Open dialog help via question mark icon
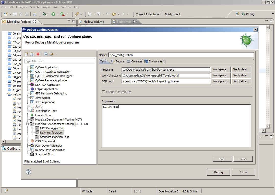This screenshot has height=195, width=275. pyautogui.click(x=28, y=172)
